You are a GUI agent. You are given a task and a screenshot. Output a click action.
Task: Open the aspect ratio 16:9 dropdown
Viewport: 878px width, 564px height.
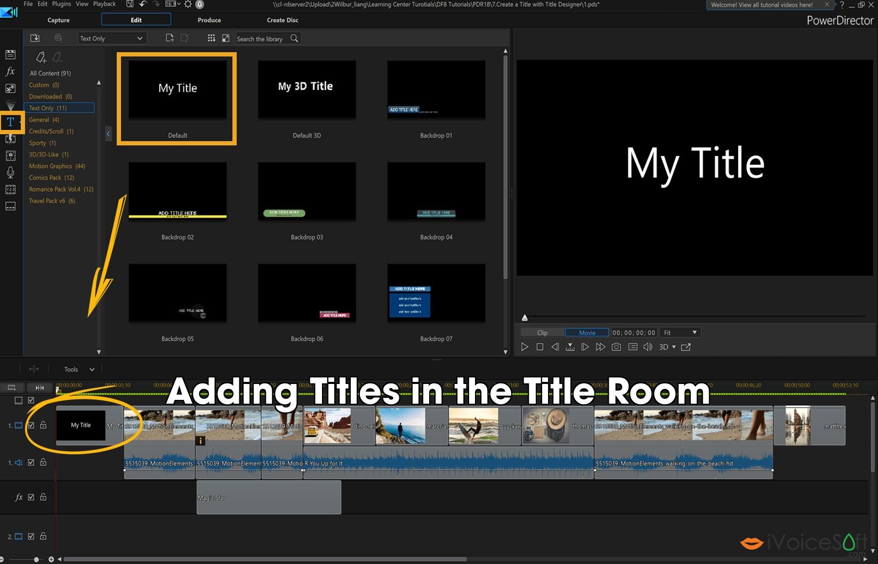[172, 4]
